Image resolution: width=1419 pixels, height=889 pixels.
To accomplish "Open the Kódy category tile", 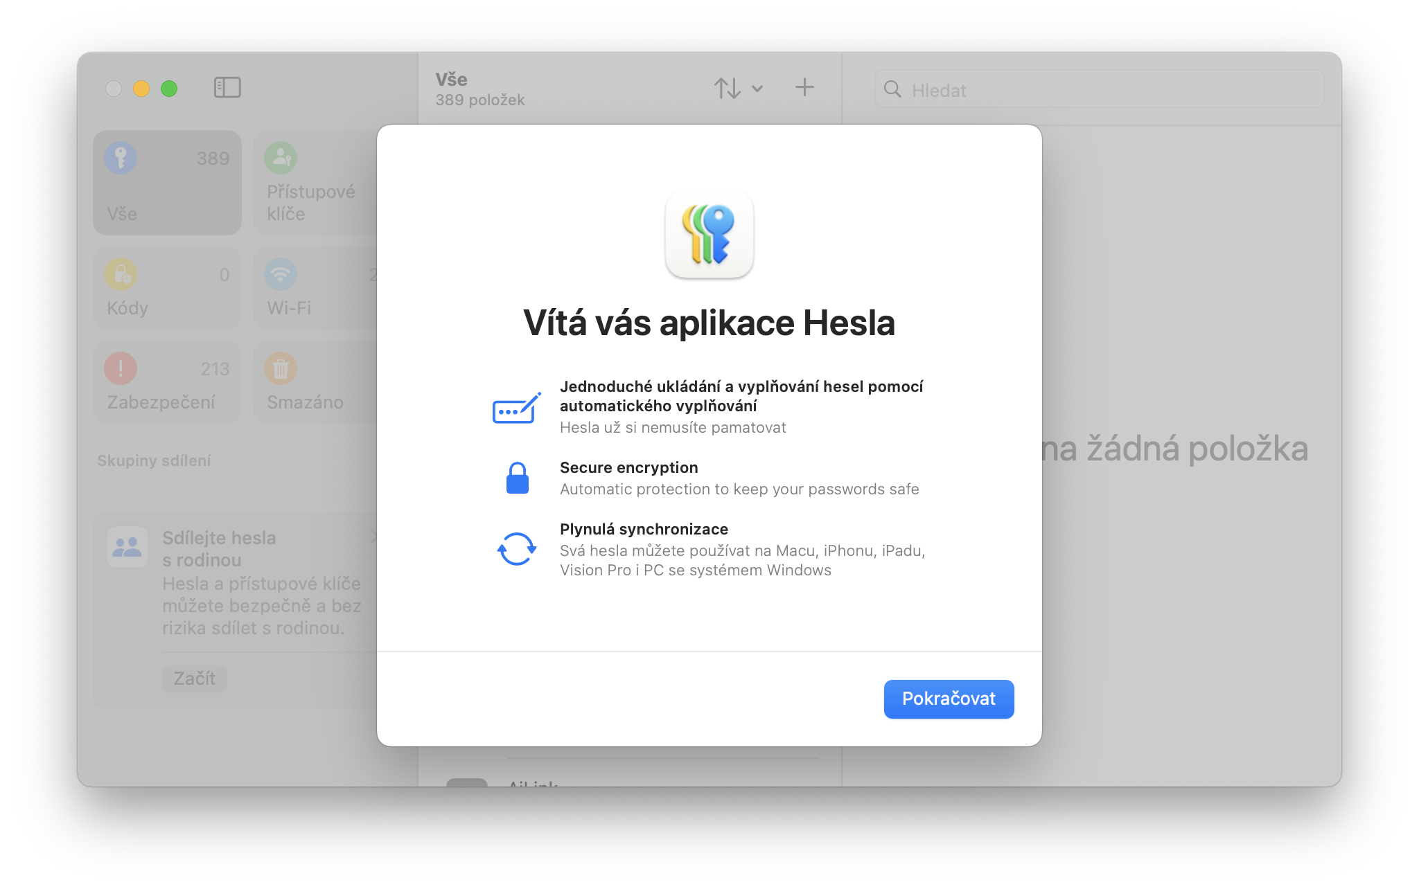I will coord(167,289).
